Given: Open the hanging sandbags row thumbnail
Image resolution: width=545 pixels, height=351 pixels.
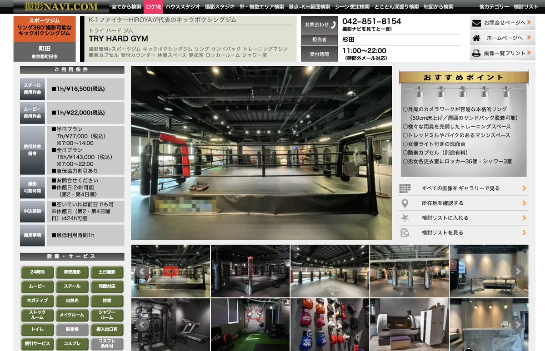Looking at the screenshot, I should click(x=410, y=271).
